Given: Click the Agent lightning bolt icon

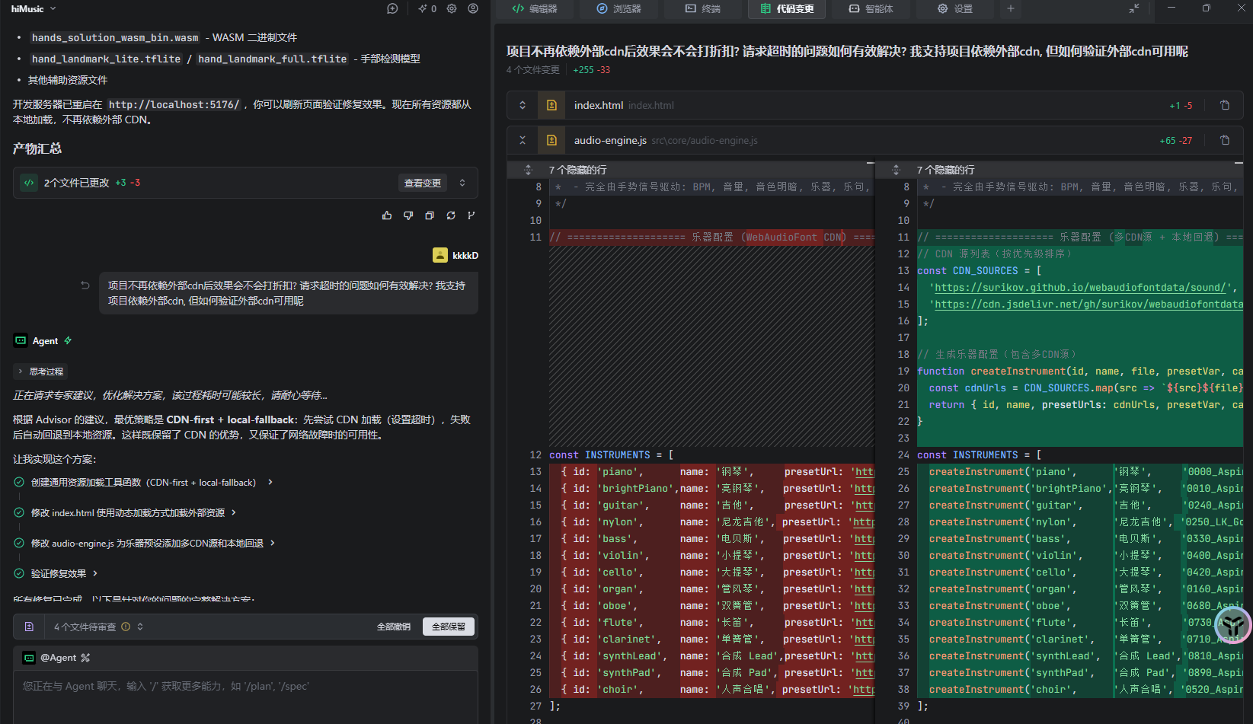Looking at the screenshot, I should click(x=68, y=340).
